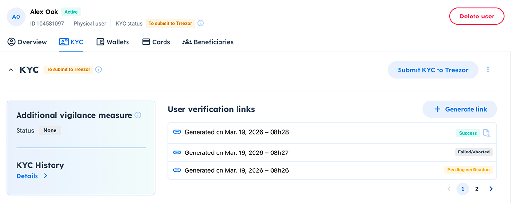
Task: Click info icon next to header KYC status
Action: tap(201, 23)
